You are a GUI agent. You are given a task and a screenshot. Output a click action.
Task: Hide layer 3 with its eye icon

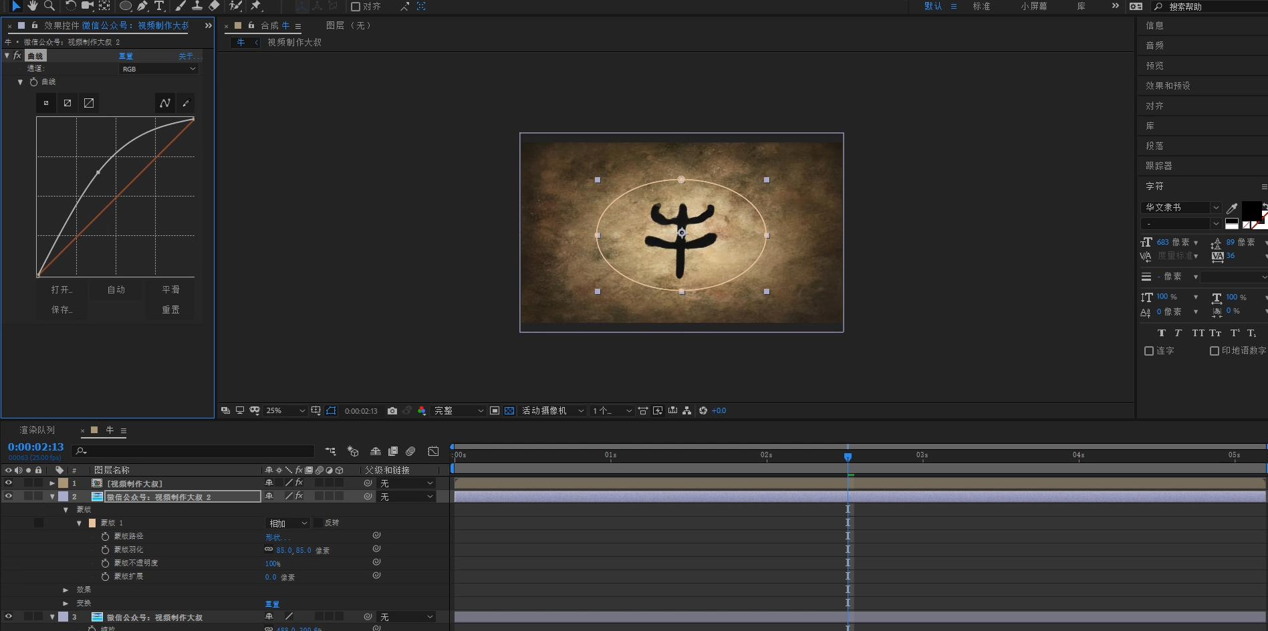9,616
